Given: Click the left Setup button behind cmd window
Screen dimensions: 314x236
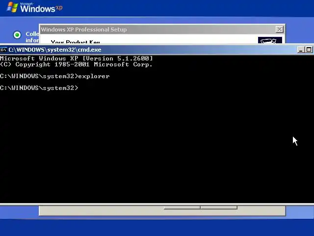Looking at the screenshot, I should point(182,207).
